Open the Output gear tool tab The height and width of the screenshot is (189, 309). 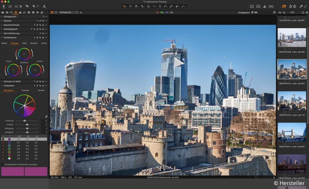[37, 12]
